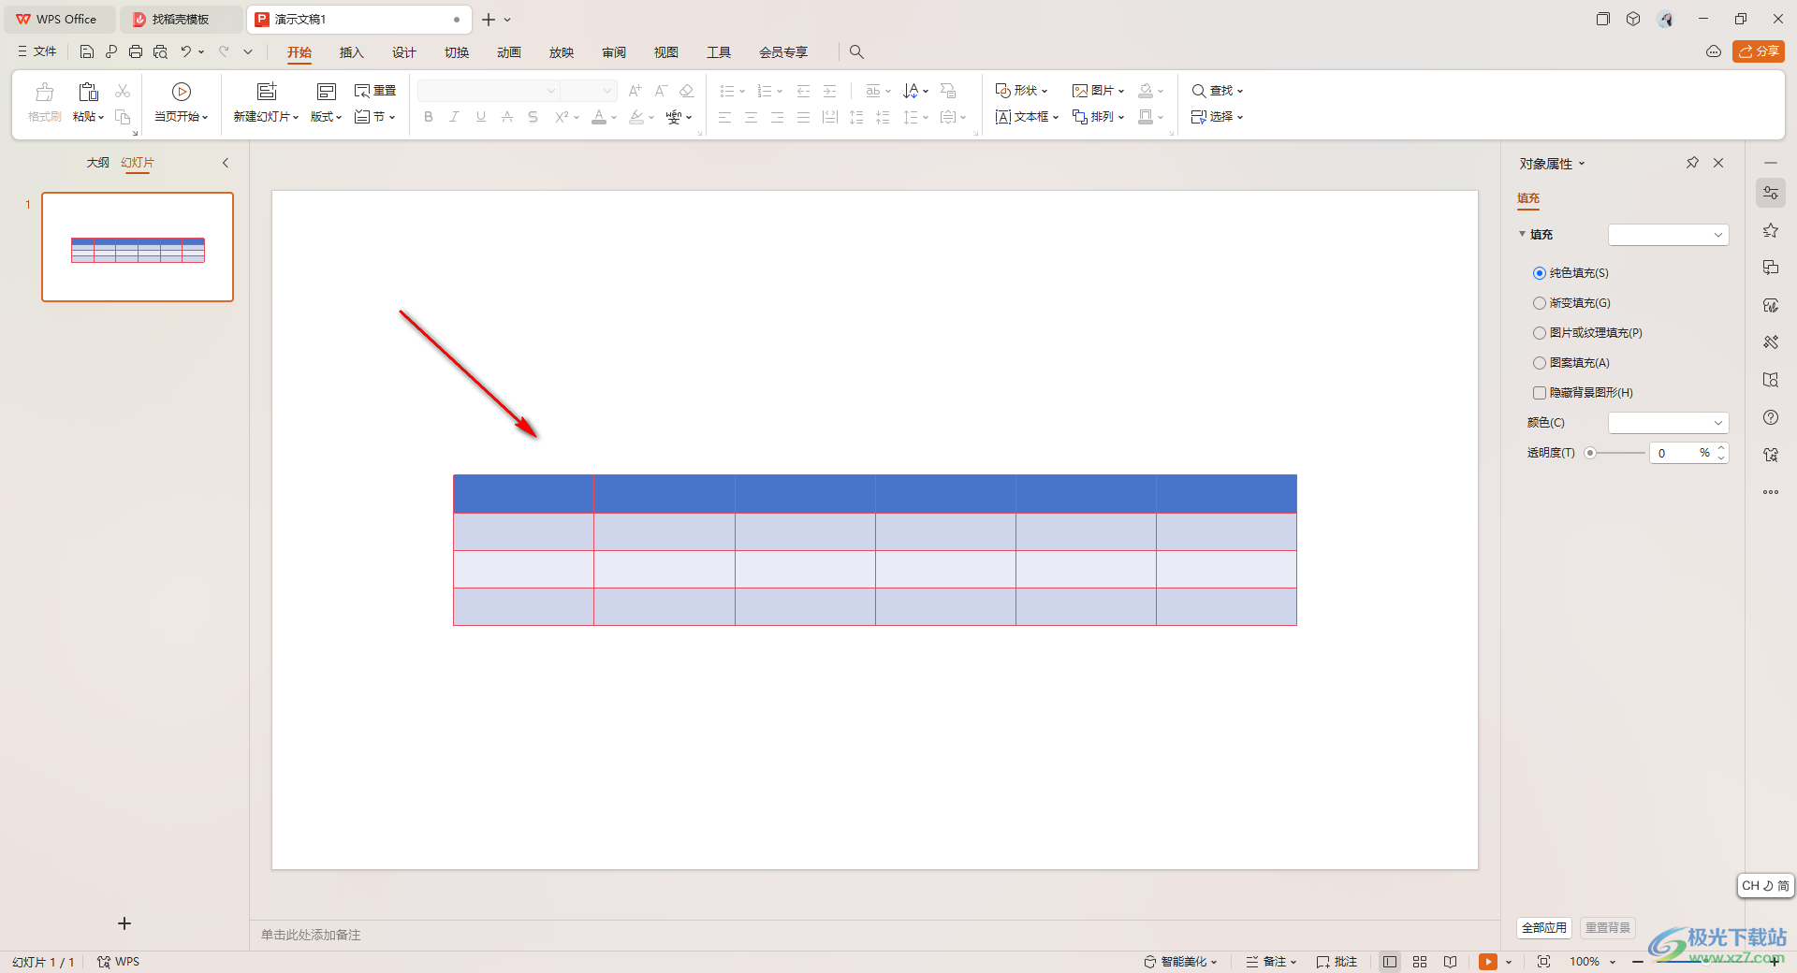
Task: Click the Print icon in quick access toolbar
Action: pos(136,51)
